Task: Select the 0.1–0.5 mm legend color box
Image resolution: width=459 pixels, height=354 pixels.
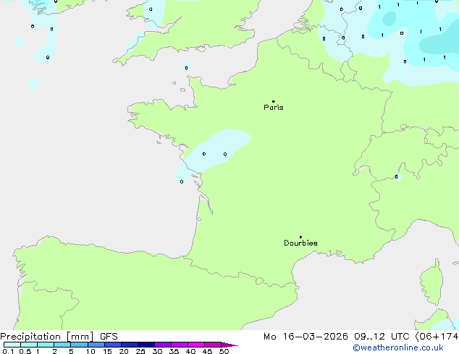Action: pos(12,345)
